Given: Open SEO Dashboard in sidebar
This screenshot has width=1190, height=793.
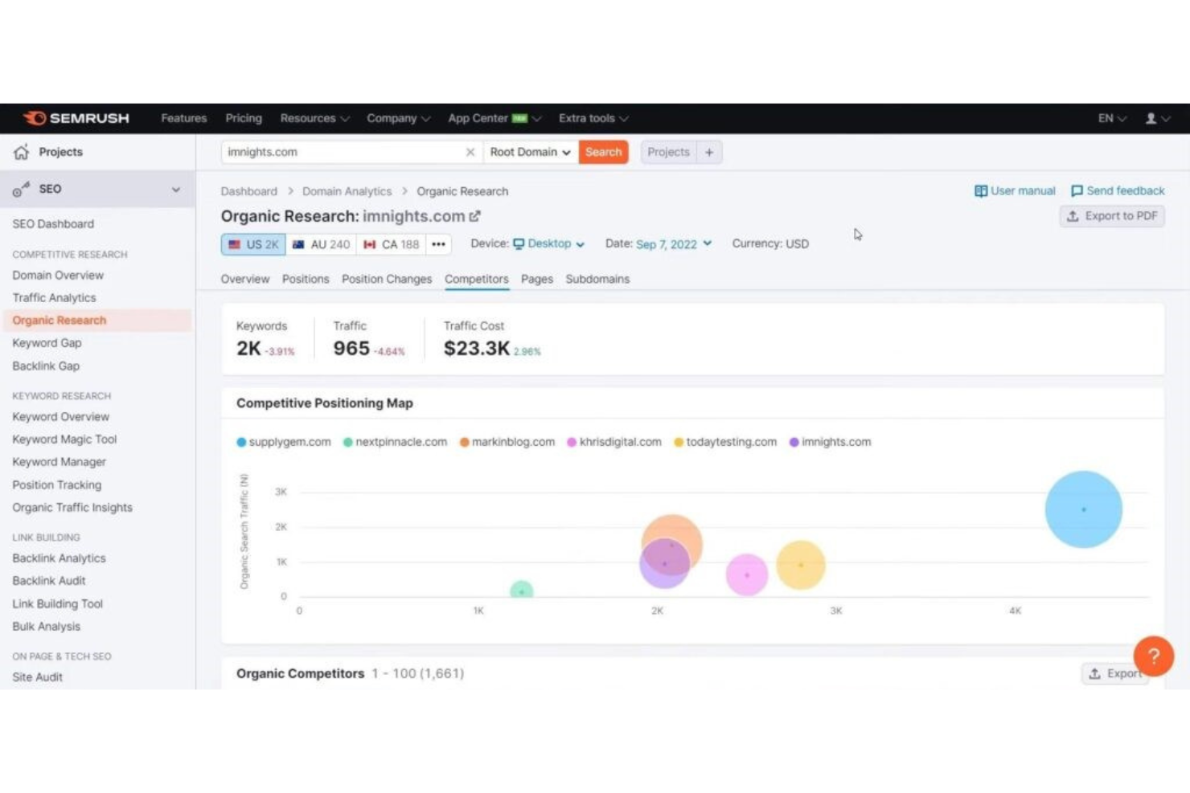Looking at the screenshot, I should 53,224.
